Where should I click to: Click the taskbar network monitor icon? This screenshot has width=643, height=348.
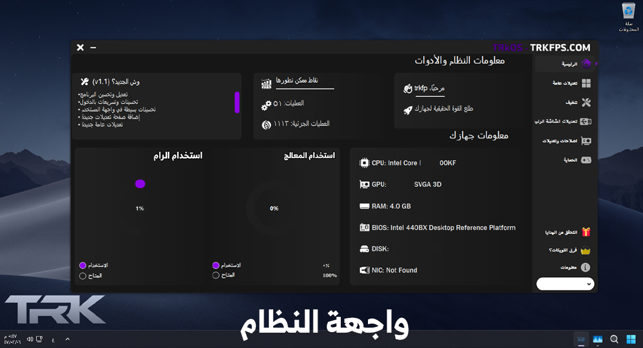coord(39,339)
